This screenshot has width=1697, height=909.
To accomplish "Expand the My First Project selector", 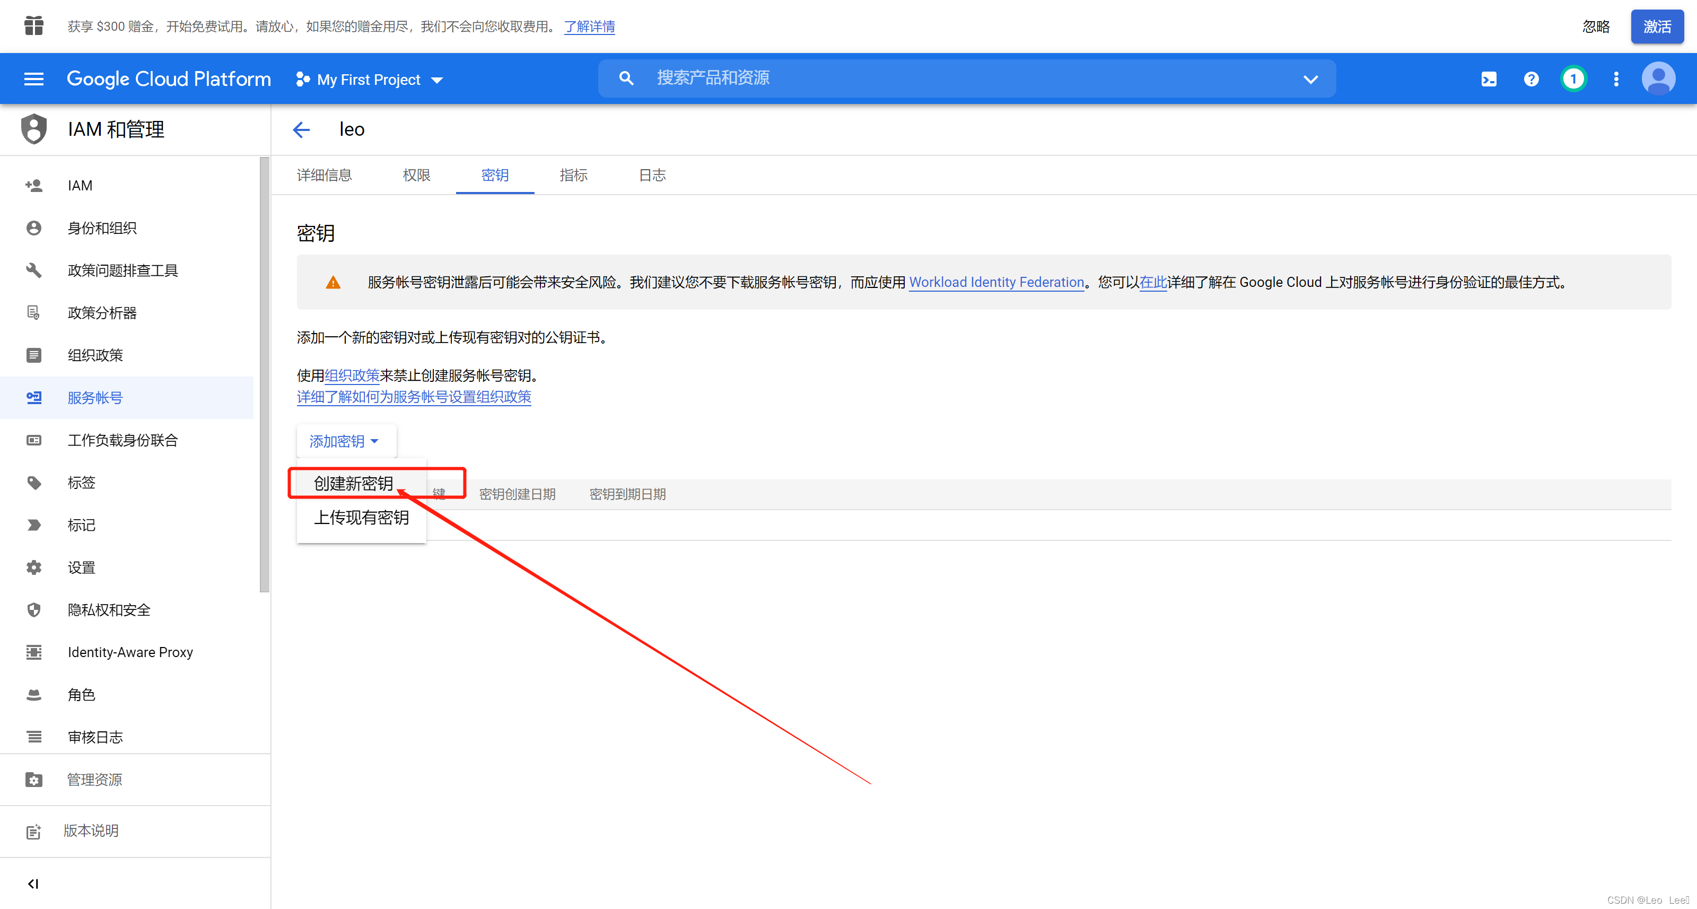I will pyautogui.click(x=370, y=80).
